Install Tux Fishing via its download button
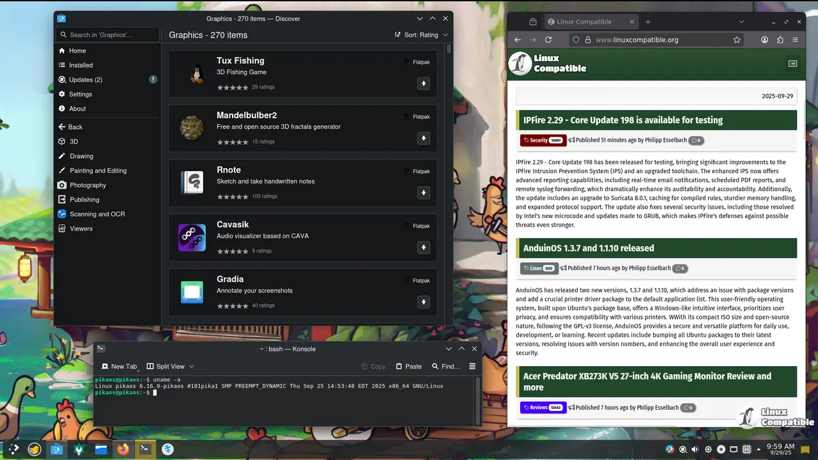 (x=423, y=84)
